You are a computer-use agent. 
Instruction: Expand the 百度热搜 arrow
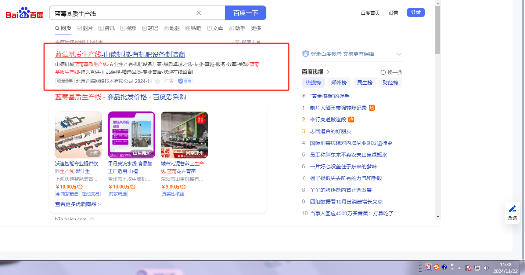pyautogui.click(x=328, y=72)
